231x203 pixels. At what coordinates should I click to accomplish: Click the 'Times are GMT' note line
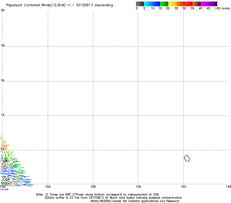tap(97, 195)
